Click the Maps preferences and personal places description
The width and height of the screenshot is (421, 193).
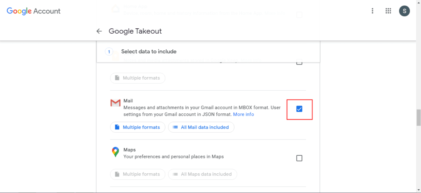click(173, 156)
